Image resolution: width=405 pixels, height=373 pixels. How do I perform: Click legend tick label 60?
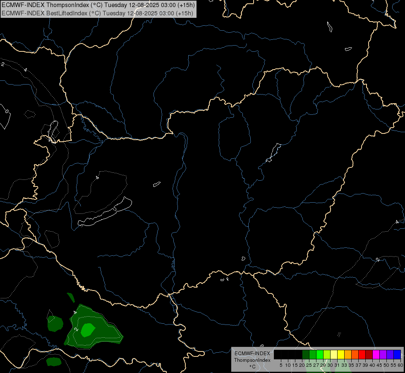pos(400,365)
